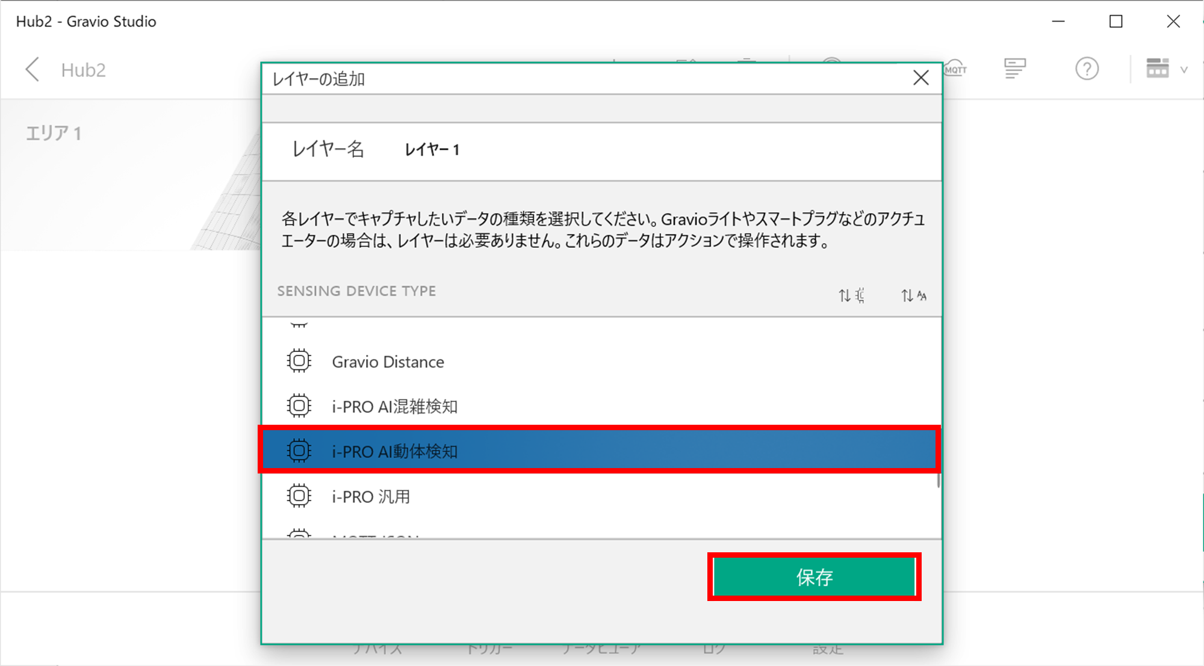Click the エリア 1 area label
Screen dimensions: 1204x666
click(53, 133)
